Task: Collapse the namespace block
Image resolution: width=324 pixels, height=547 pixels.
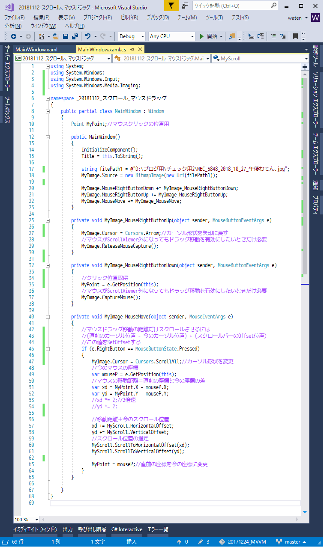Action: coord(48,98)
